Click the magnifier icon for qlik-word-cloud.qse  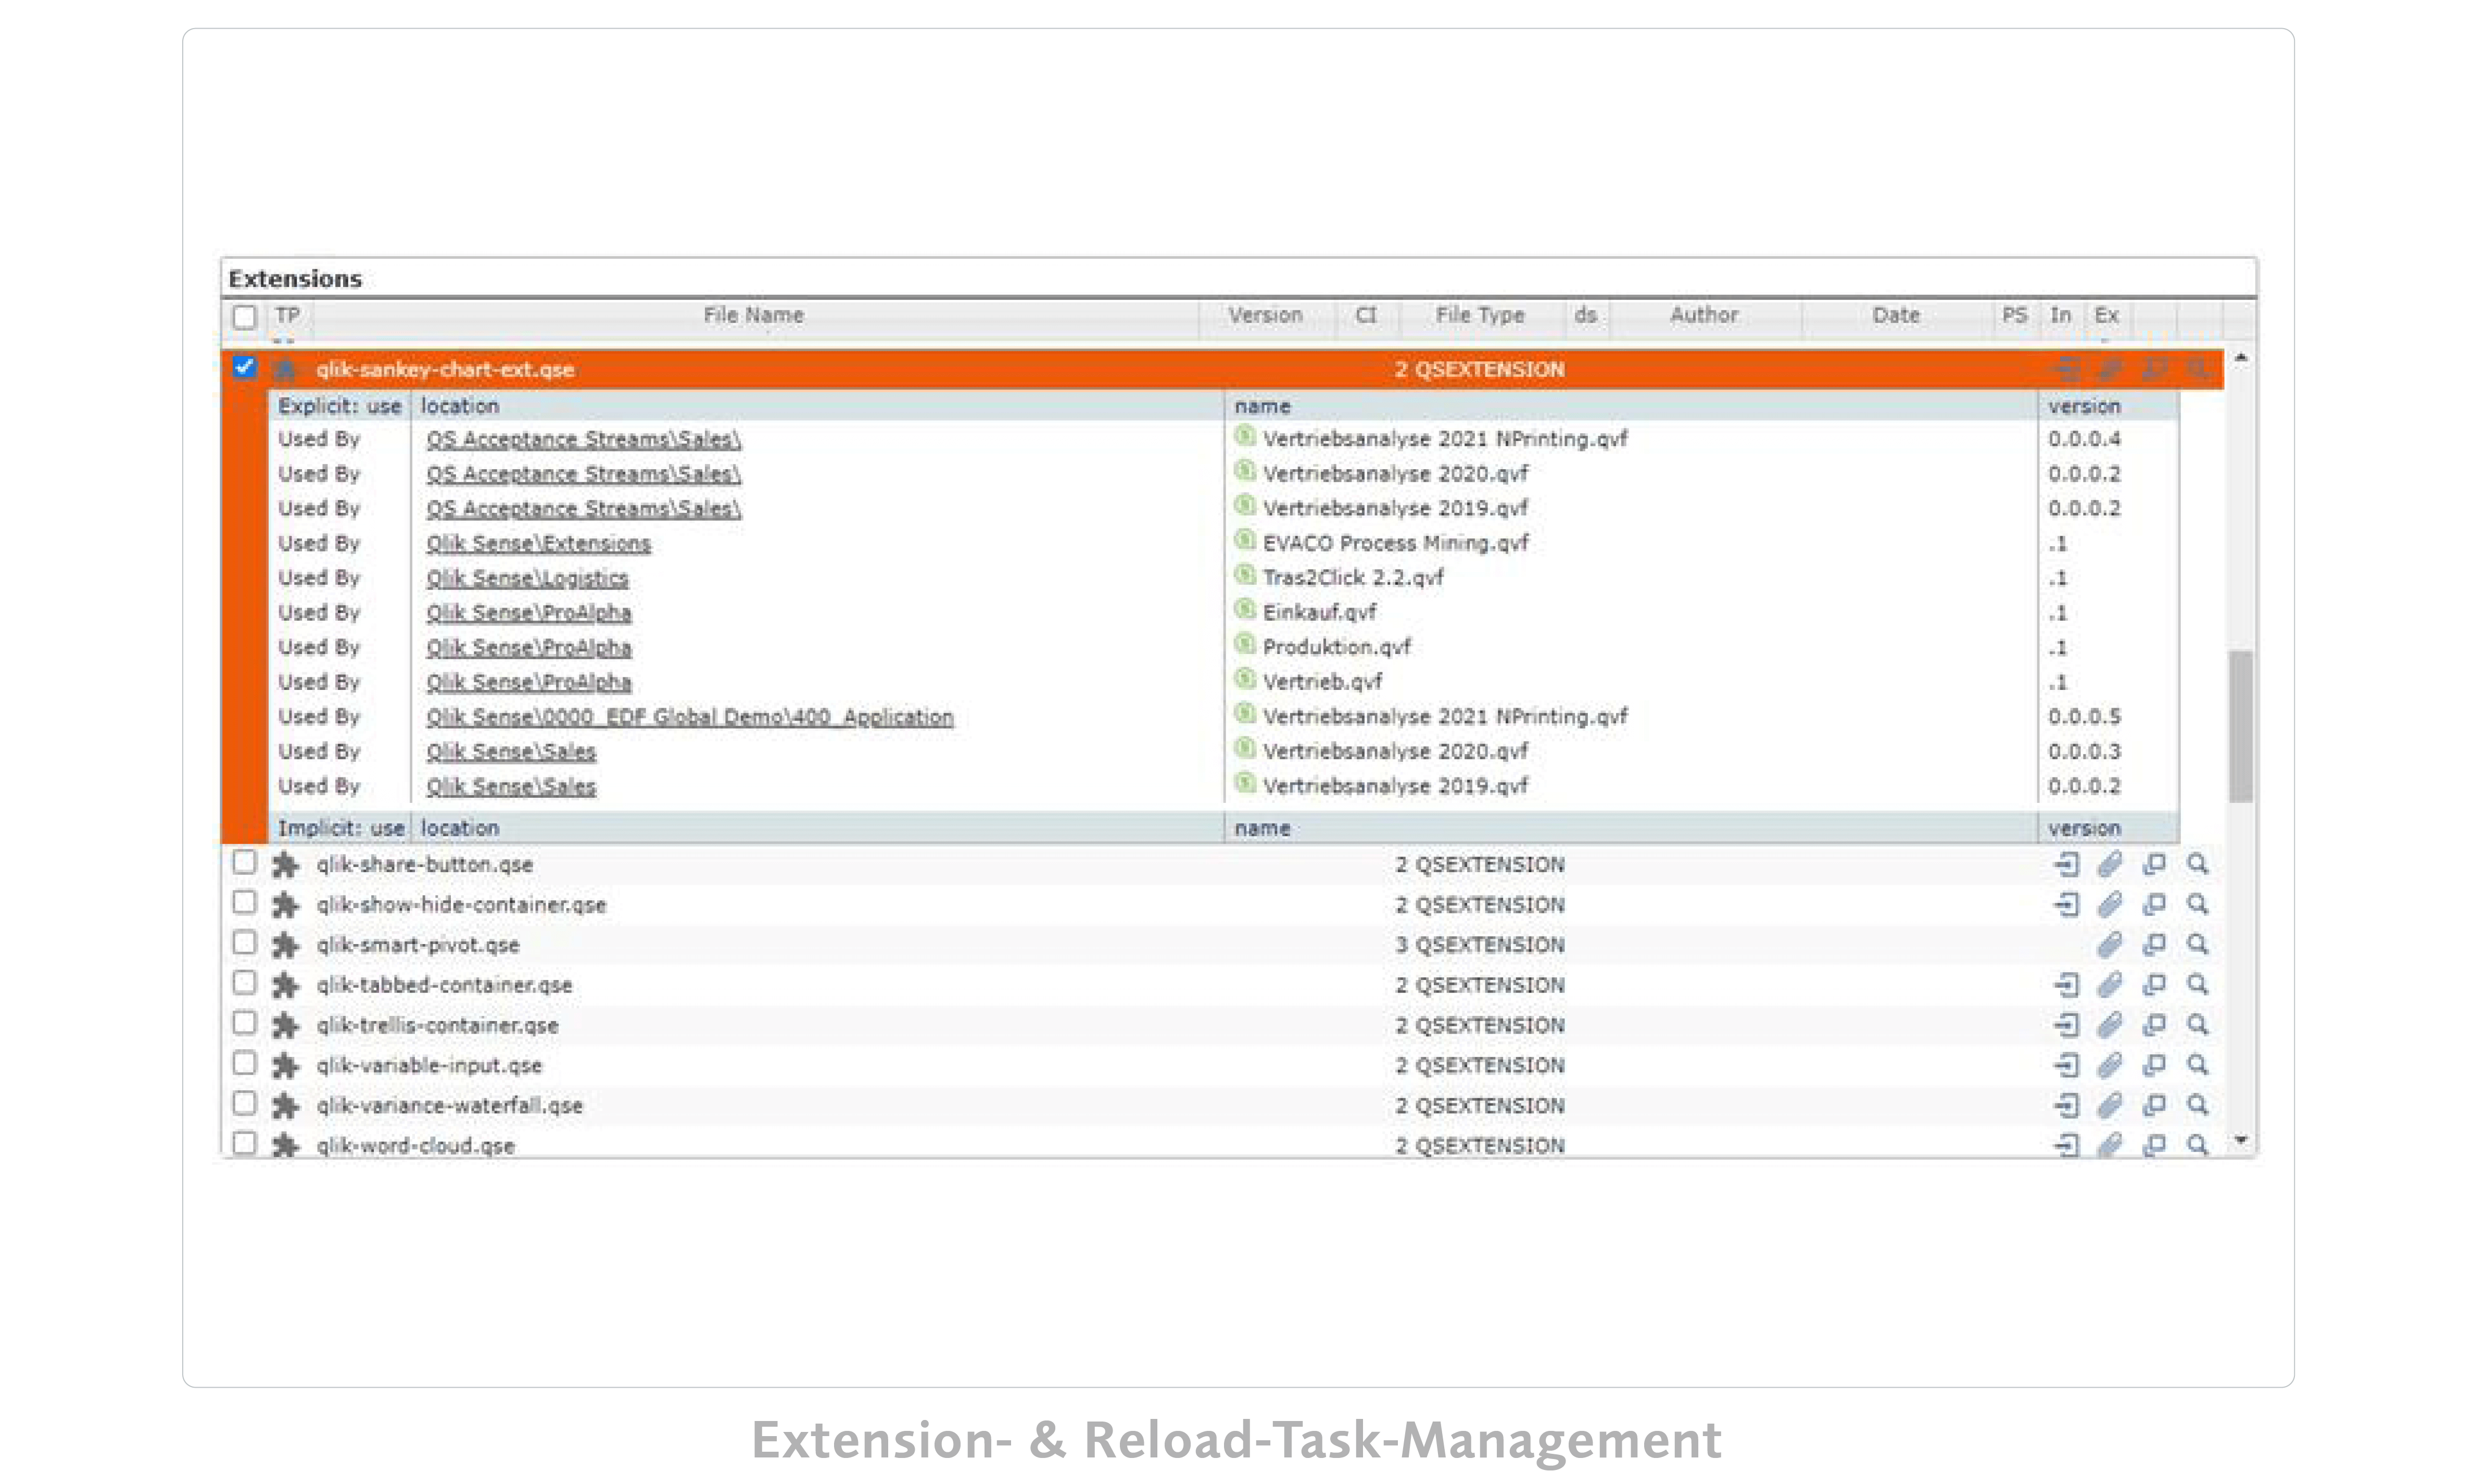[2197, 1144]
